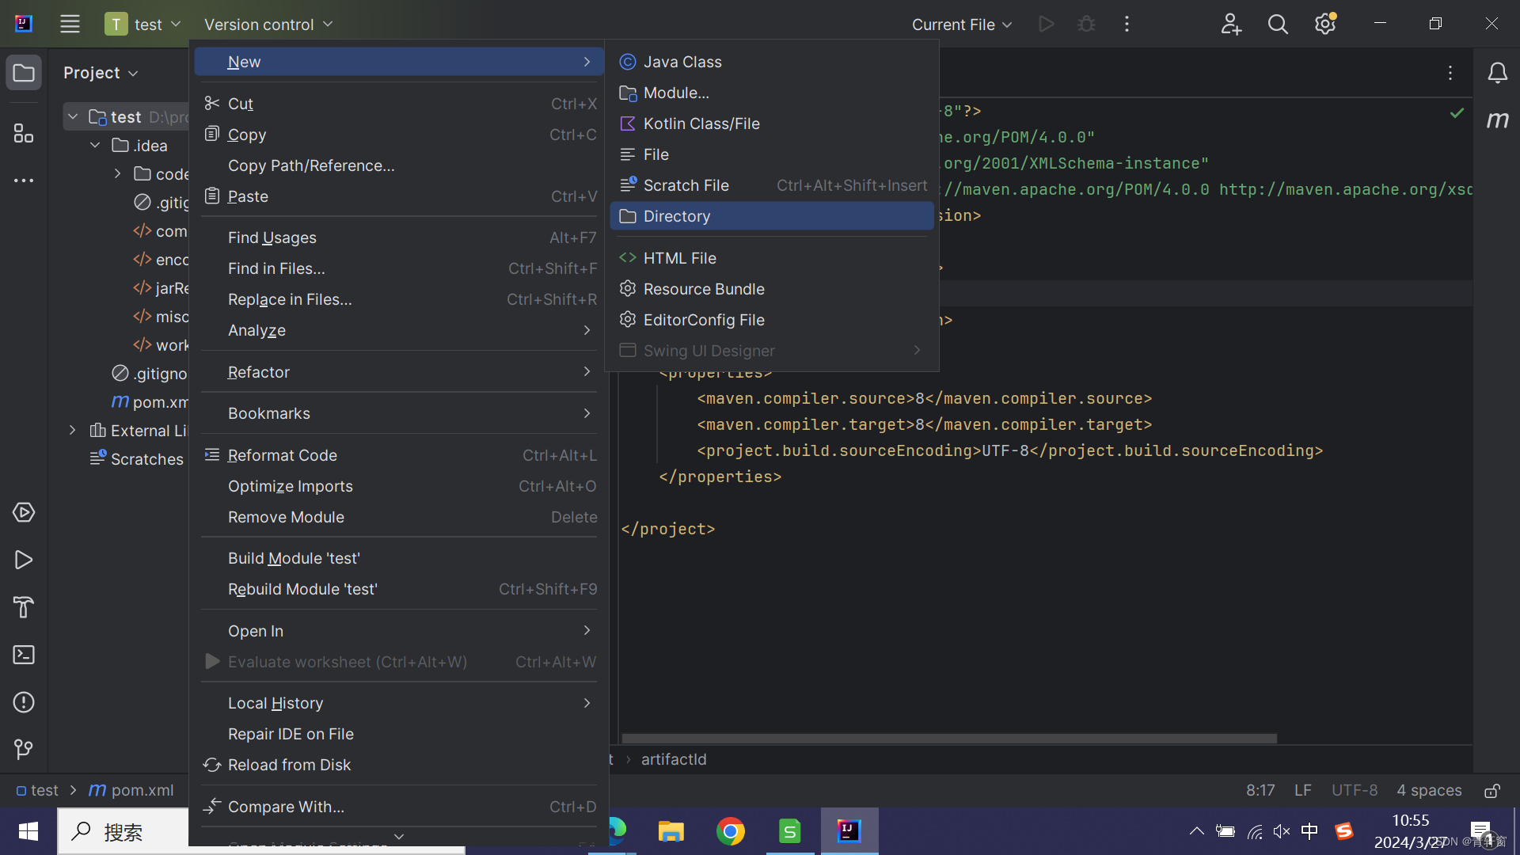Open the Structure tool window icon
The image size is (1520, 855).
pyautogui.click(x=24, y=133)
